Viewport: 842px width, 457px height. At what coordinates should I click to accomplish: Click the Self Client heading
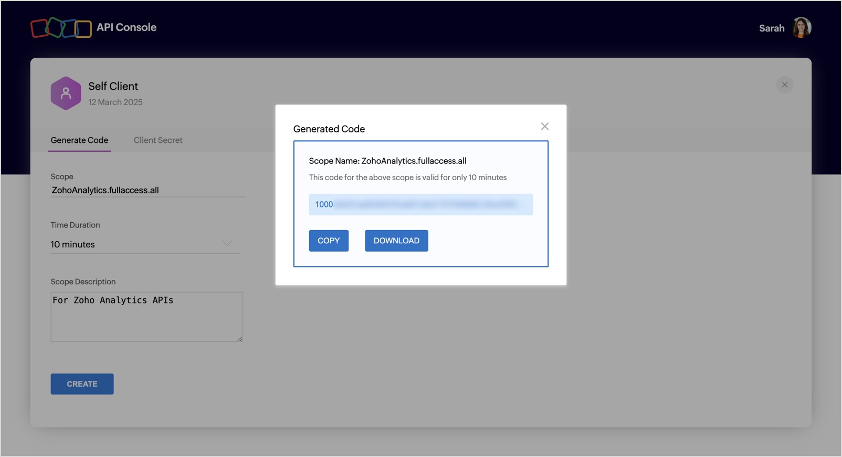[113, 86]
